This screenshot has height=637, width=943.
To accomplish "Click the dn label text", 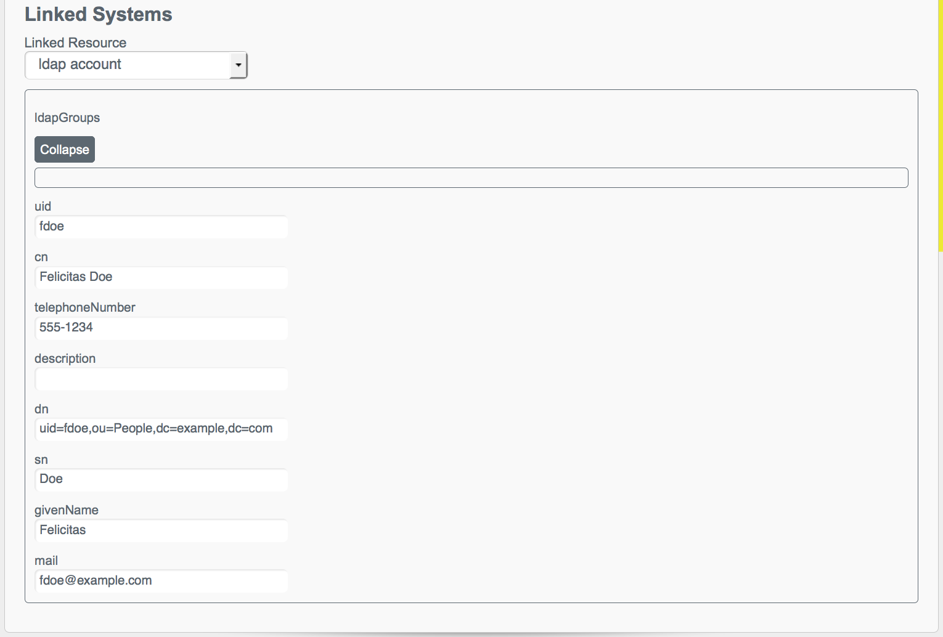I will (x=41, y=409).
